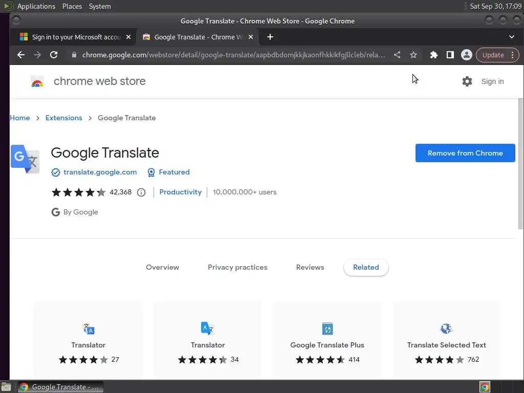The image size is (524, 393).
Task: Click the clock showing Sat Sep 30
Action: tap(495, 6)
